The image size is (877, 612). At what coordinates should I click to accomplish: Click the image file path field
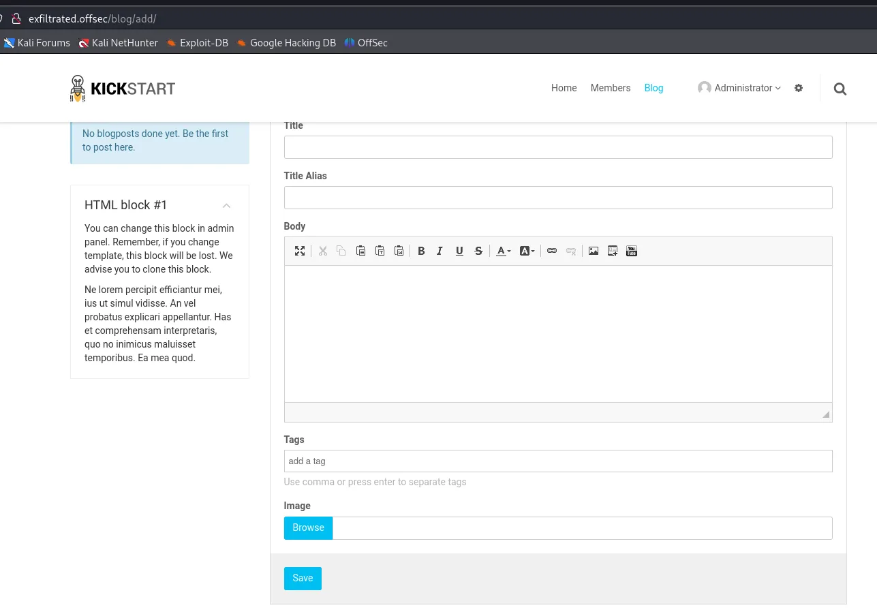coord(583,528)
